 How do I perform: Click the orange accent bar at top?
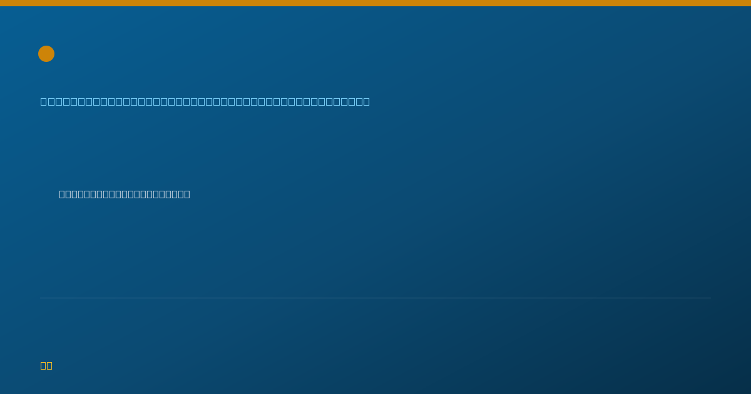tap(375, 3)
